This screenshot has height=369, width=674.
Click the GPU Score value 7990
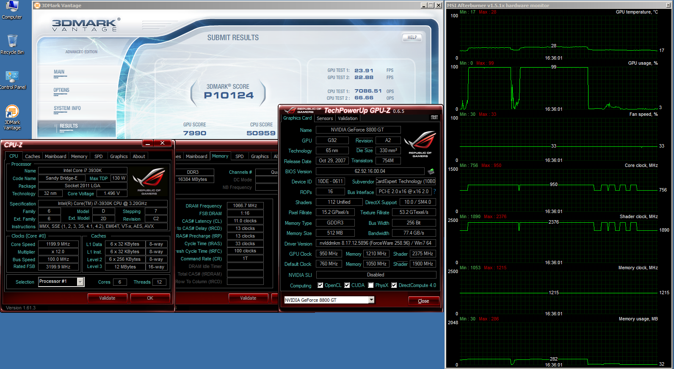tap(195, 133)
